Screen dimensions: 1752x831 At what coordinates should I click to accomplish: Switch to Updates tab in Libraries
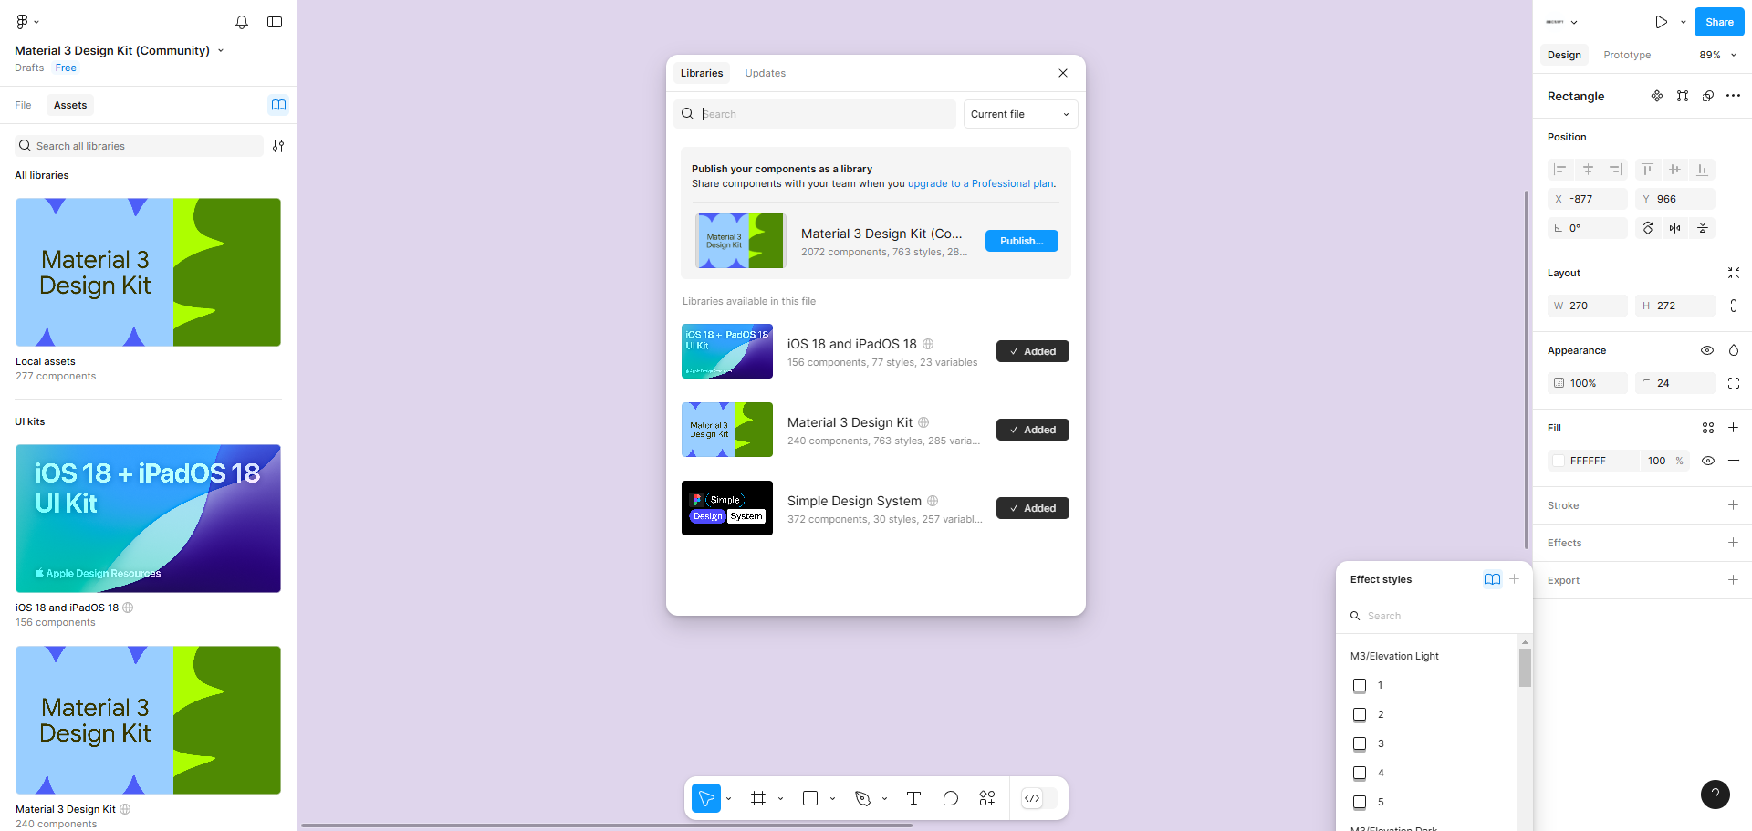(765, 73)
